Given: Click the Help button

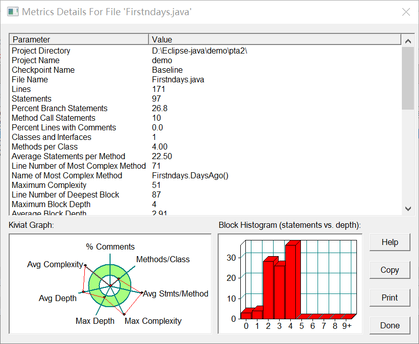Looking at the screenshot, I should click(390, 242).
